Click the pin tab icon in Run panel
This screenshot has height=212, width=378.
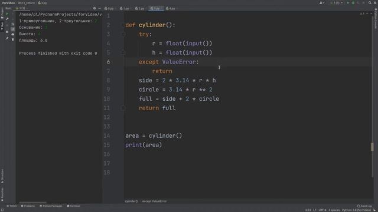[x=7, y=38]
